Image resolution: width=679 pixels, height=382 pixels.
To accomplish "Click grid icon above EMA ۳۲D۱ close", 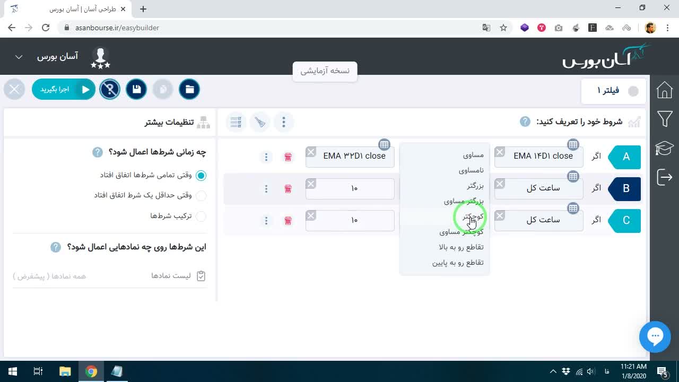I will click(385, 144).
